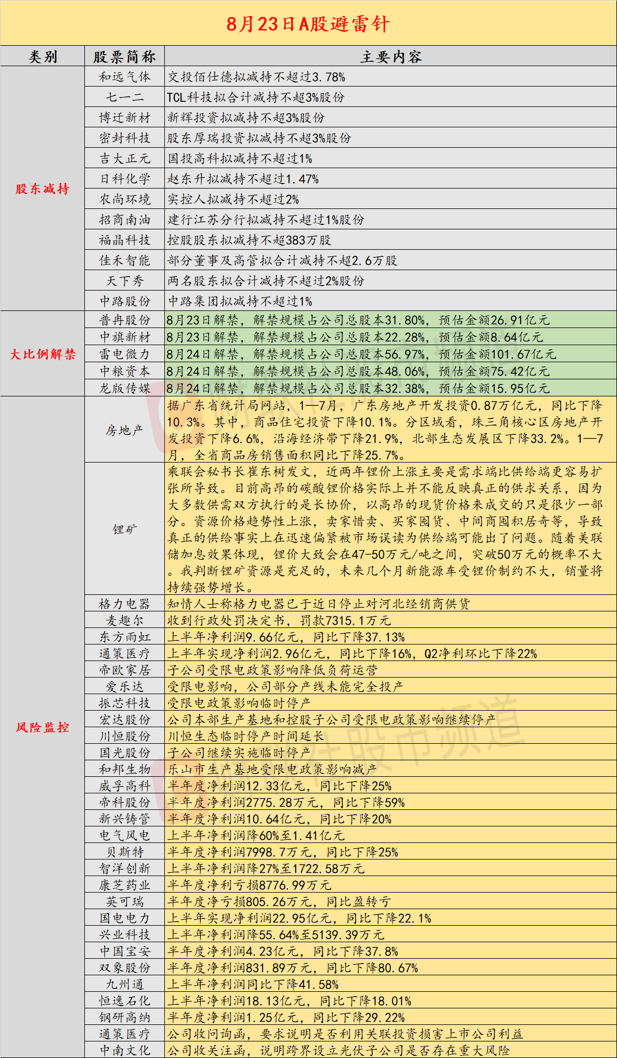
Task: Select stock name 雷电微力
Action: tap(125, 355)
